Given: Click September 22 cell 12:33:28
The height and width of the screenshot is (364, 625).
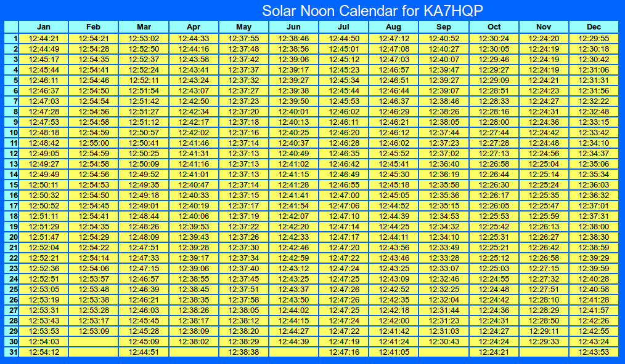Looking at the screenshot, I should [x=444, y=258].
